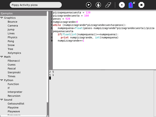
Task: Click the activity title text field
Action: 36,5
